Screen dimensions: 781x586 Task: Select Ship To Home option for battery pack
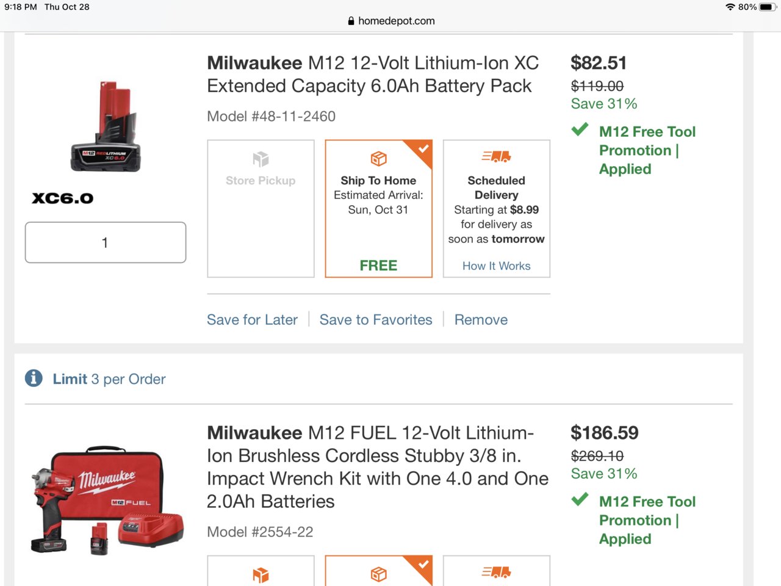378,209
